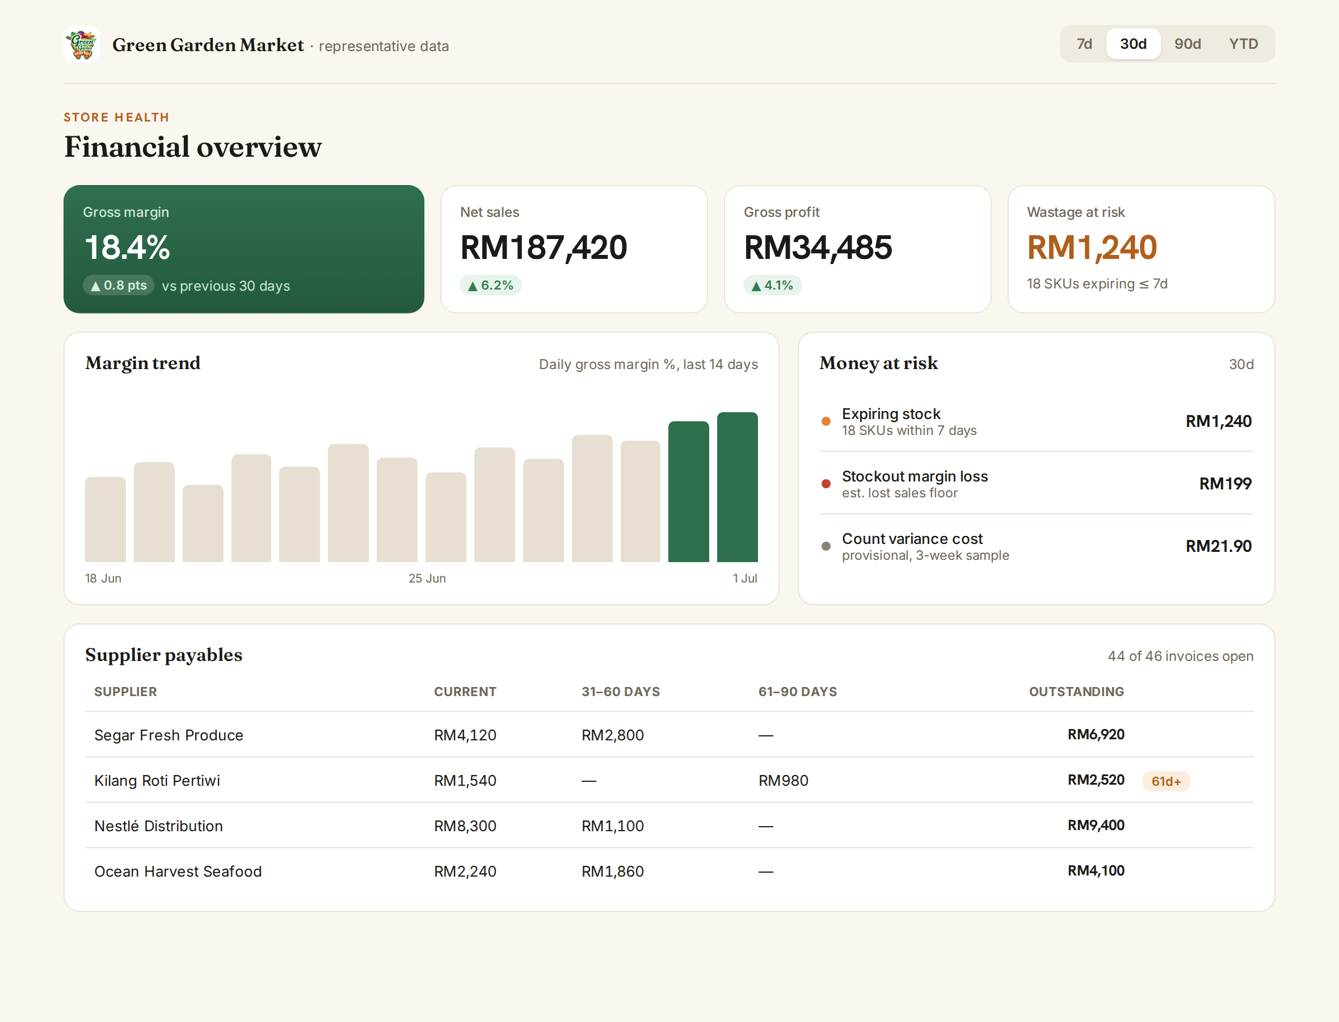Select the Kilang Roti Pertiwi supplier
This screenshot has height=1022, width=1339.
tap(157, 781)
